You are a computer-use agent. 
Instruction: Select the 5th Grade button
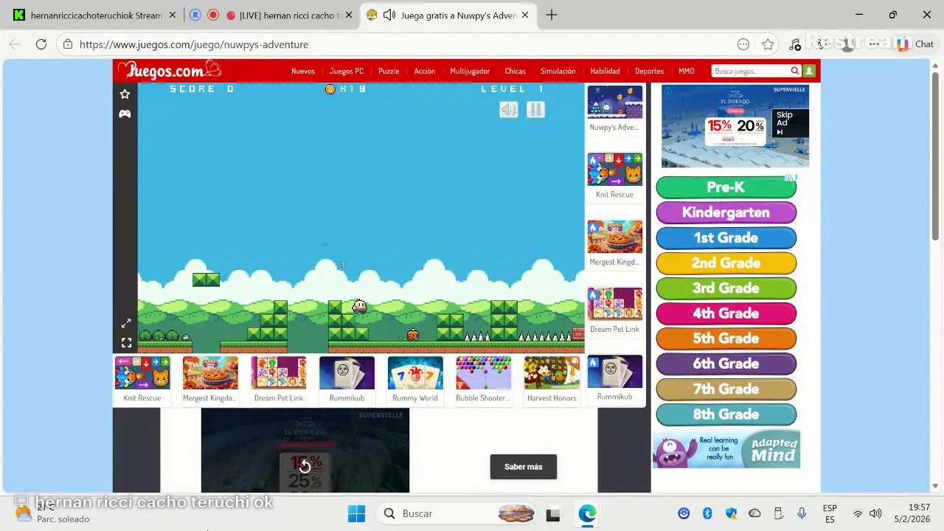click(726, 339)
